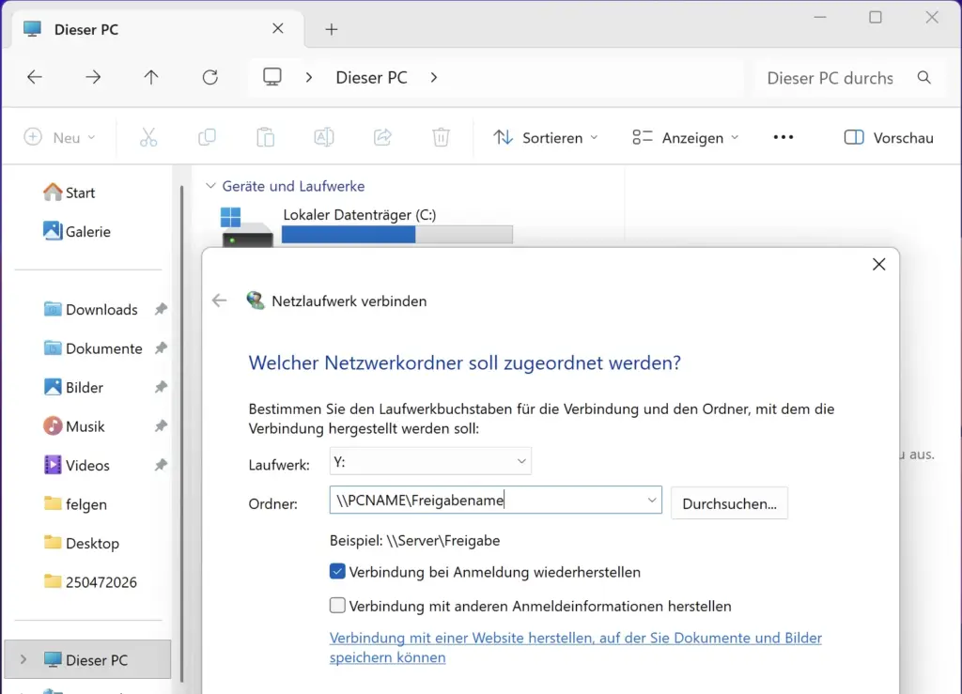Check Verbindung mit anderen Anmeldeinformationen herstellen

(337, 606)
